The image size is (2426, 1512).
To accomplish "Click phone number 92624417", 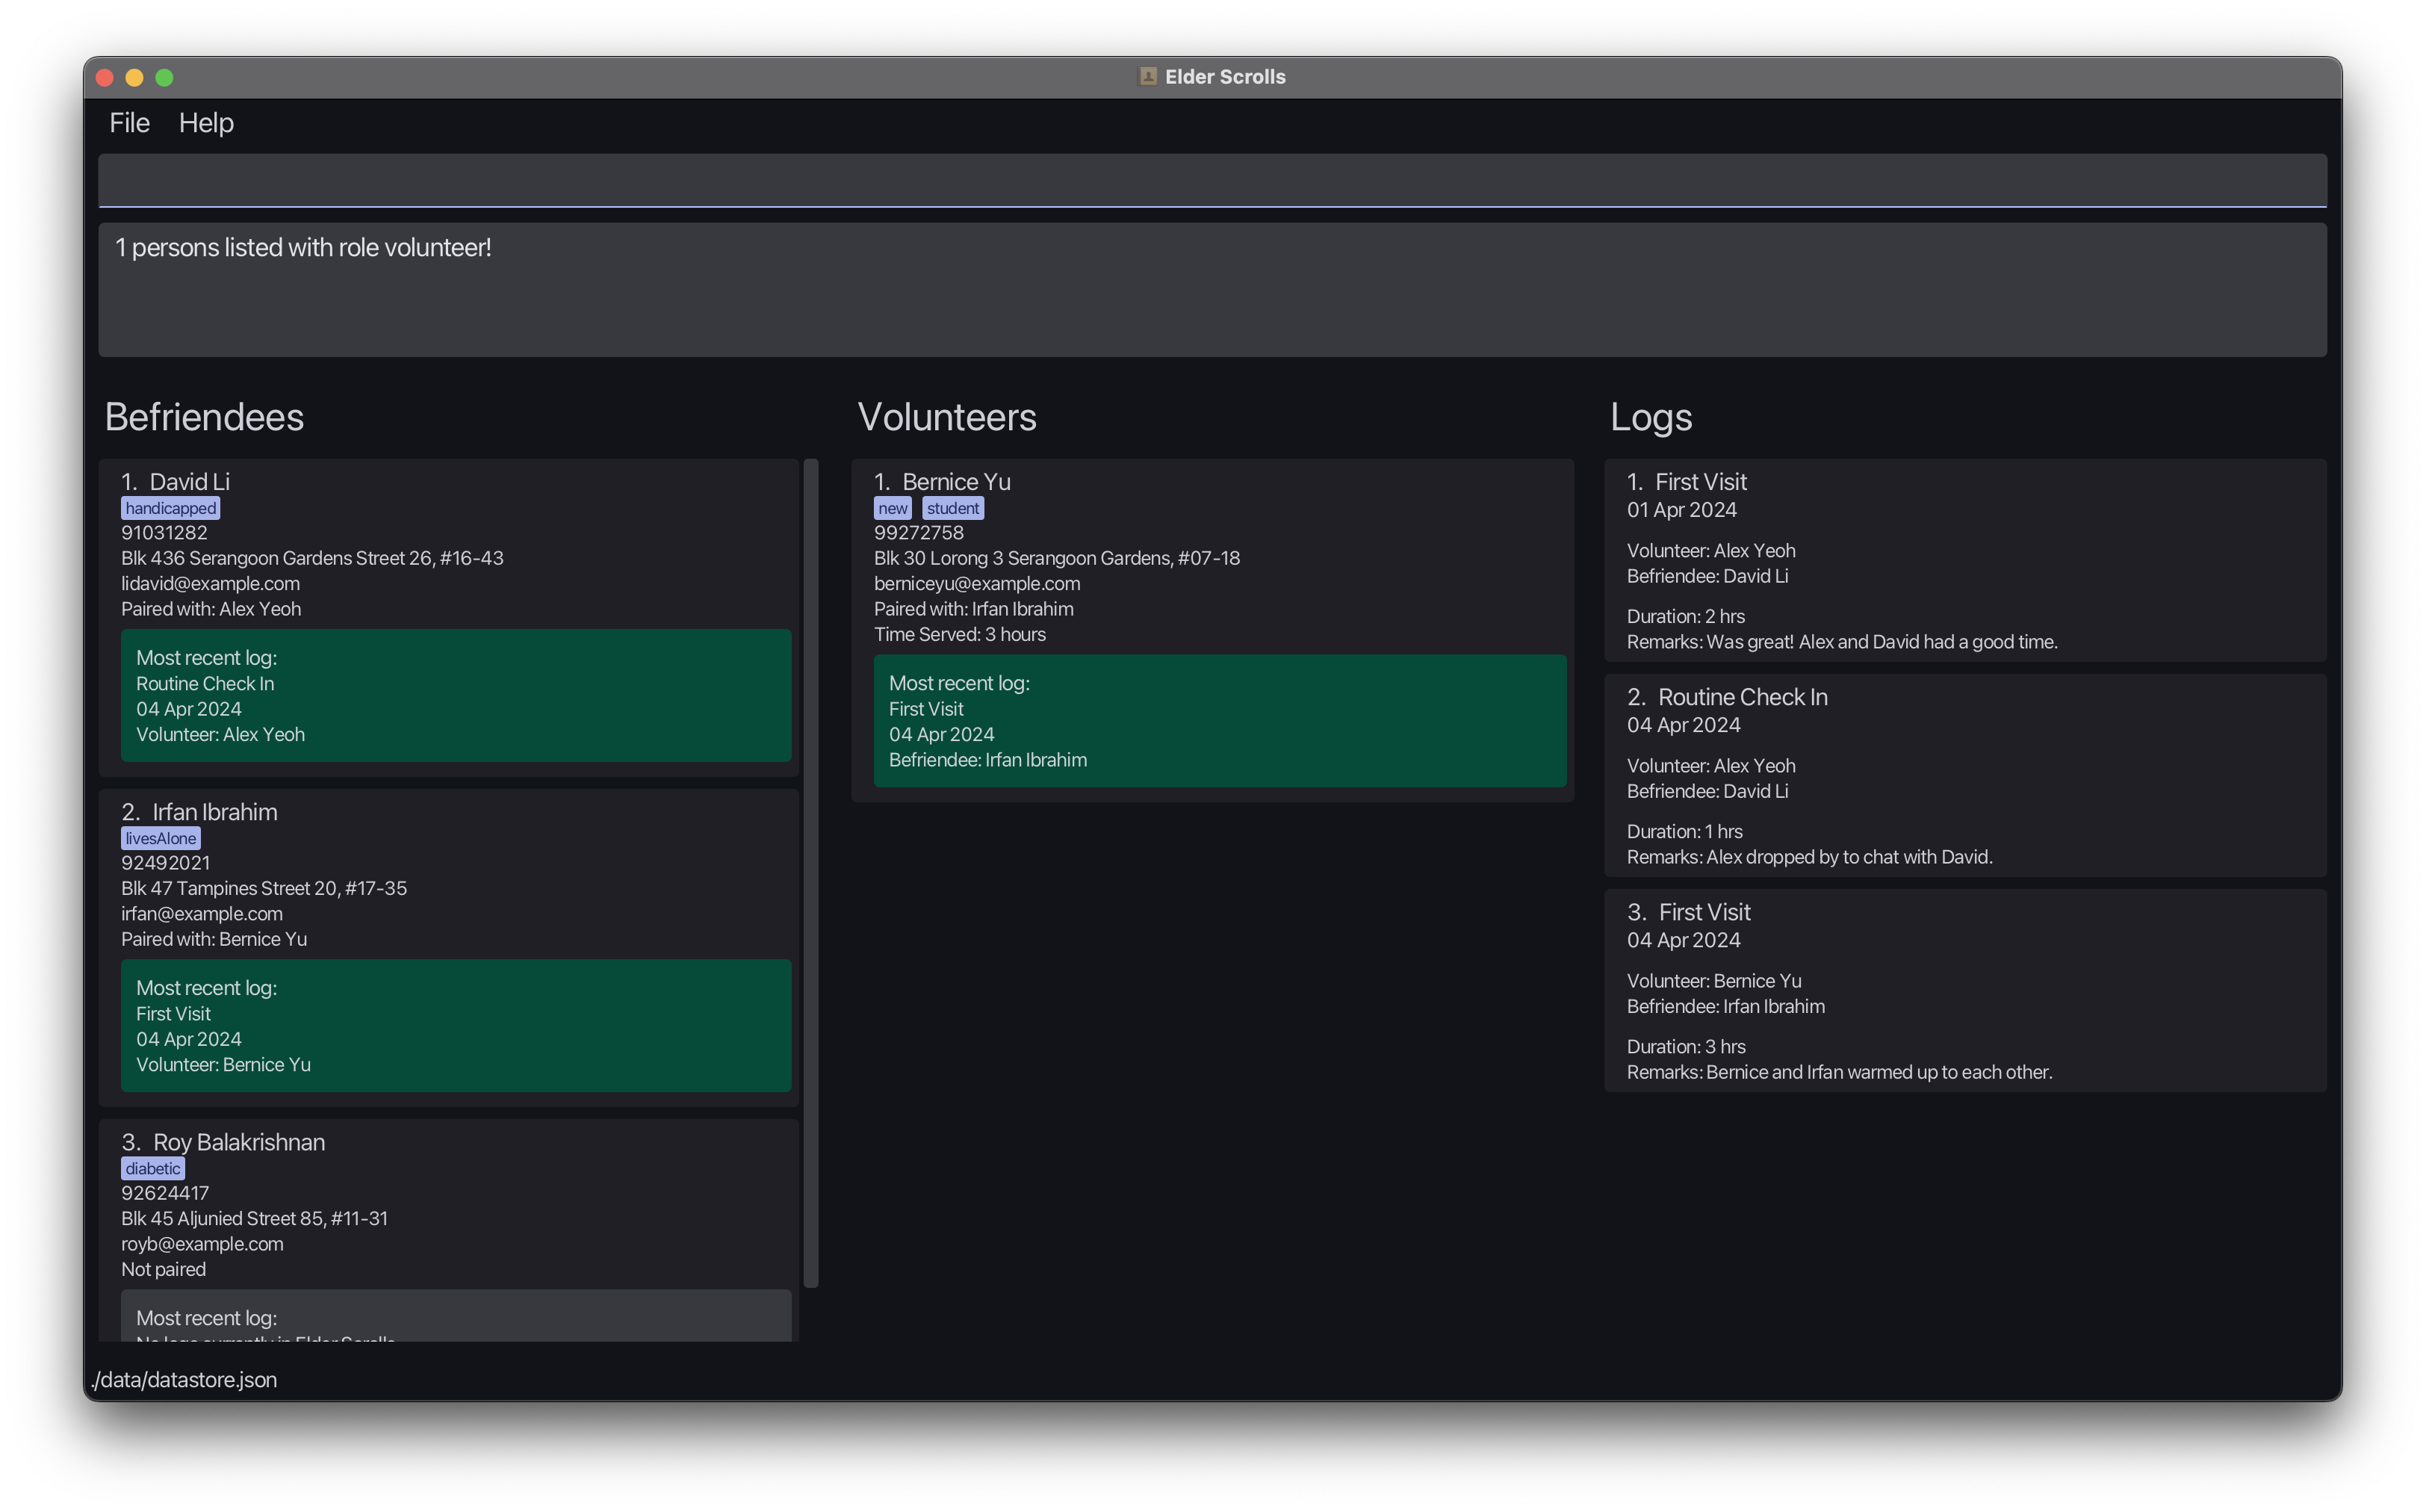I will [x=165, y=1193].
